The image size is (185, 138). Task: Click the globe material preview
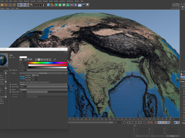(3, 60)
